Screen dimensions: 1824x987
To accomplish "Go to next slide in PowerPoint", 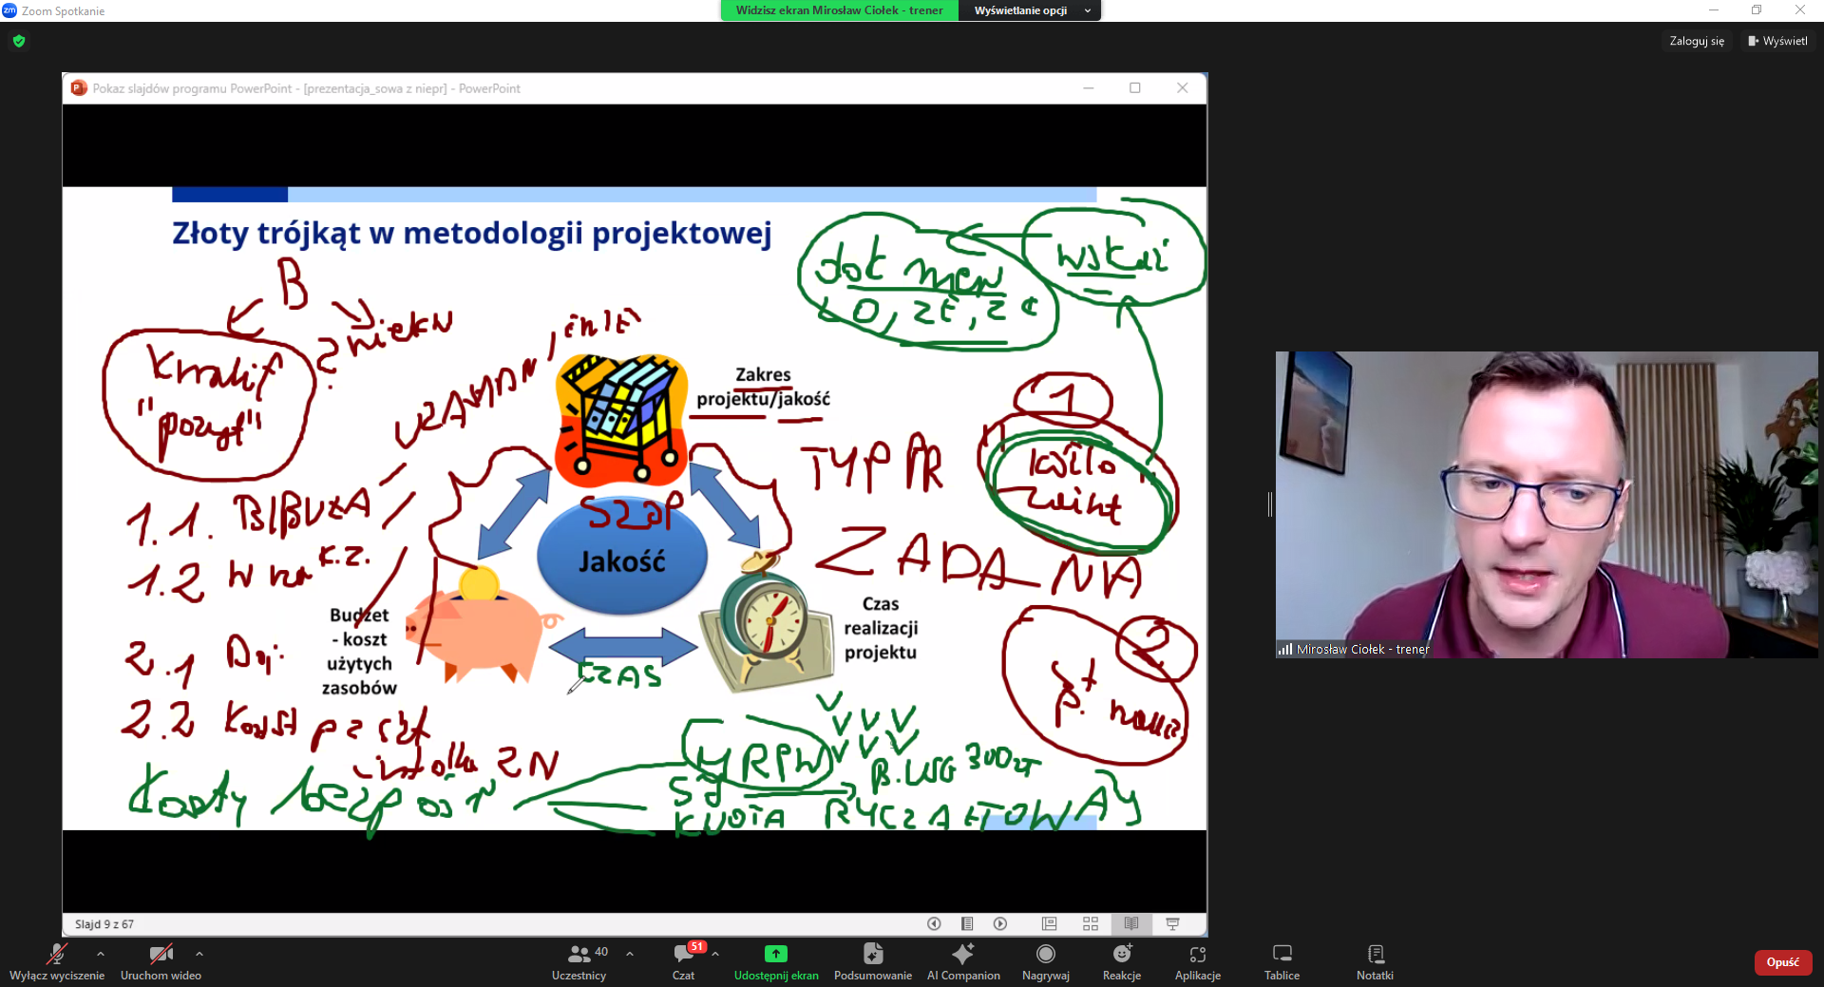I will 1000,923.
